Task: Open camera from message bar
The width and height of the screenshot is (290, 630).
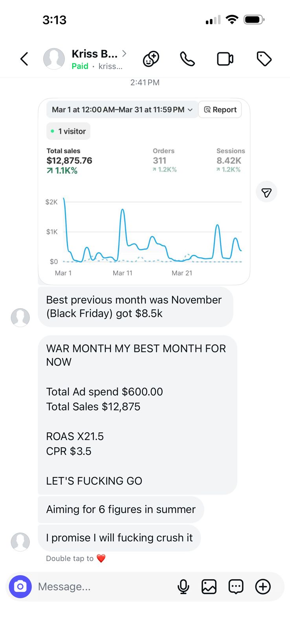Action: 20,587
